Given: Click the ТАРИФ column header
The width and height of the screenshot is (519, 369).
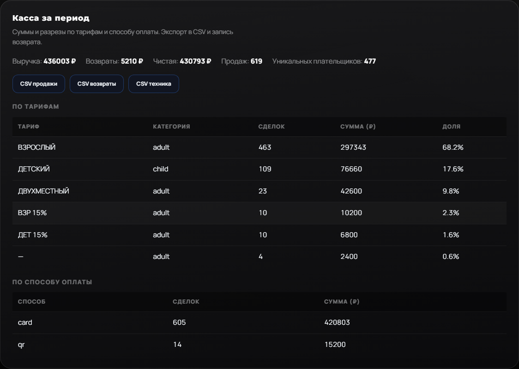Looking at the screenshot, I should (x=29, y=127).
